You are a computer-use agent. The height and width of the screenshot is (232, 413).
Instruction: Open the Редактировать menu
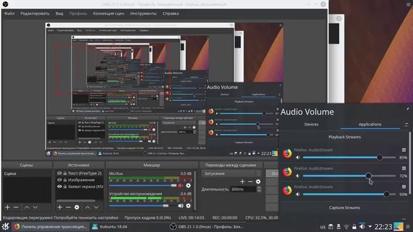coord(35,14)
